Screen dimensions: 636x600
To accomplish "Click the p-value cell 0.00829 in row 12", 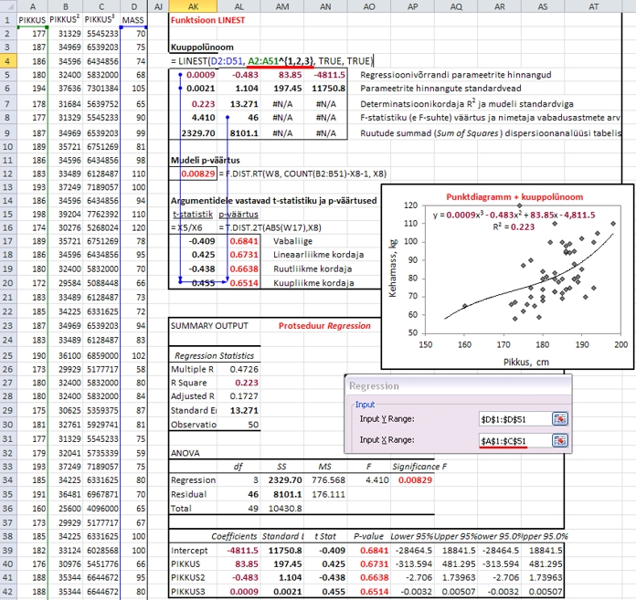I will [x=194, y=174].
